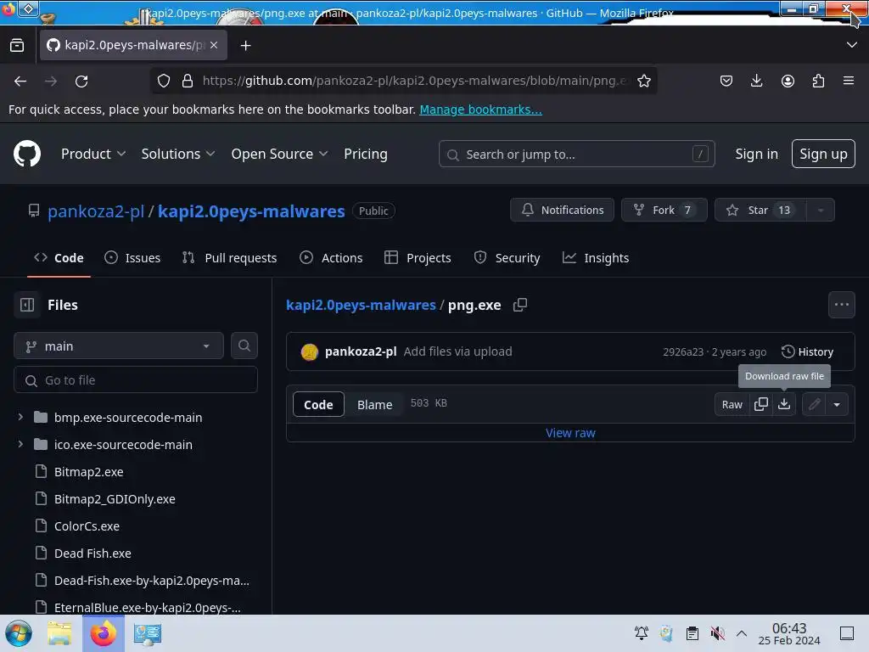Open the Security tab
The width and height of the screenshot is (869, 652).
507,258
